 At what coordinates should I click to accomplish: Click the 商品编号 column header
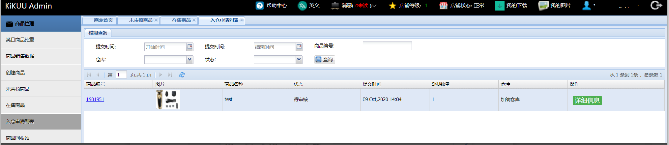pyautogui.click(x=118, y=84)
